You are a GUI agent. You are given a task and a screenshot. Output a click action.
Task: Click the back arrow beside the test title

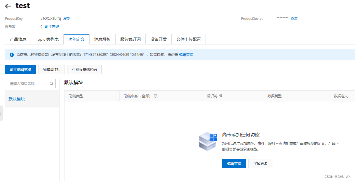tap(8, 6)
